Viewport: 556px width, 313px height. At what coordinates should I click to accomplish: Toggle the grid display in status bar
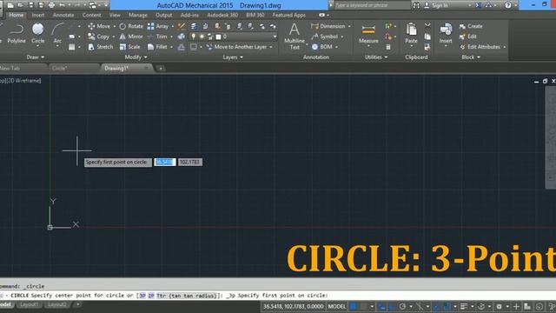(354, 306)
